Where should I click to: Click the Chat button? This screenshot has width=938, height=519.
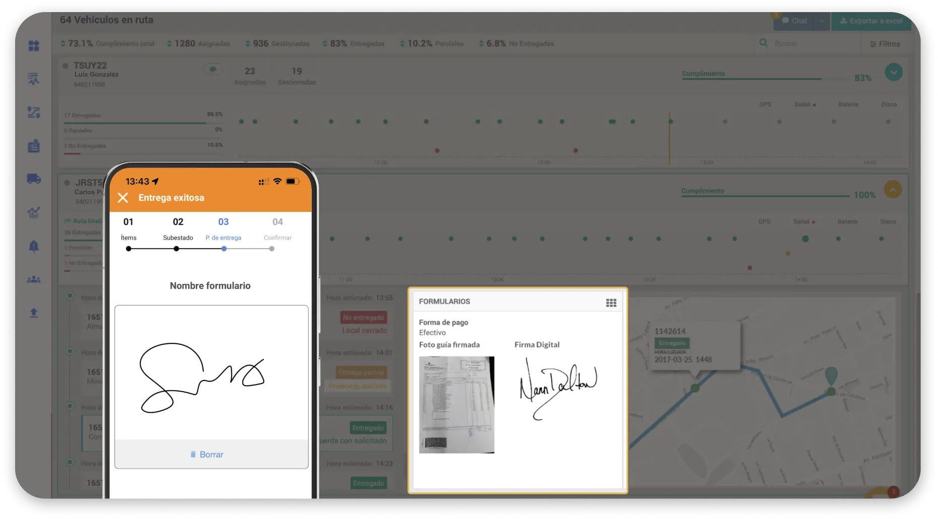795,21
